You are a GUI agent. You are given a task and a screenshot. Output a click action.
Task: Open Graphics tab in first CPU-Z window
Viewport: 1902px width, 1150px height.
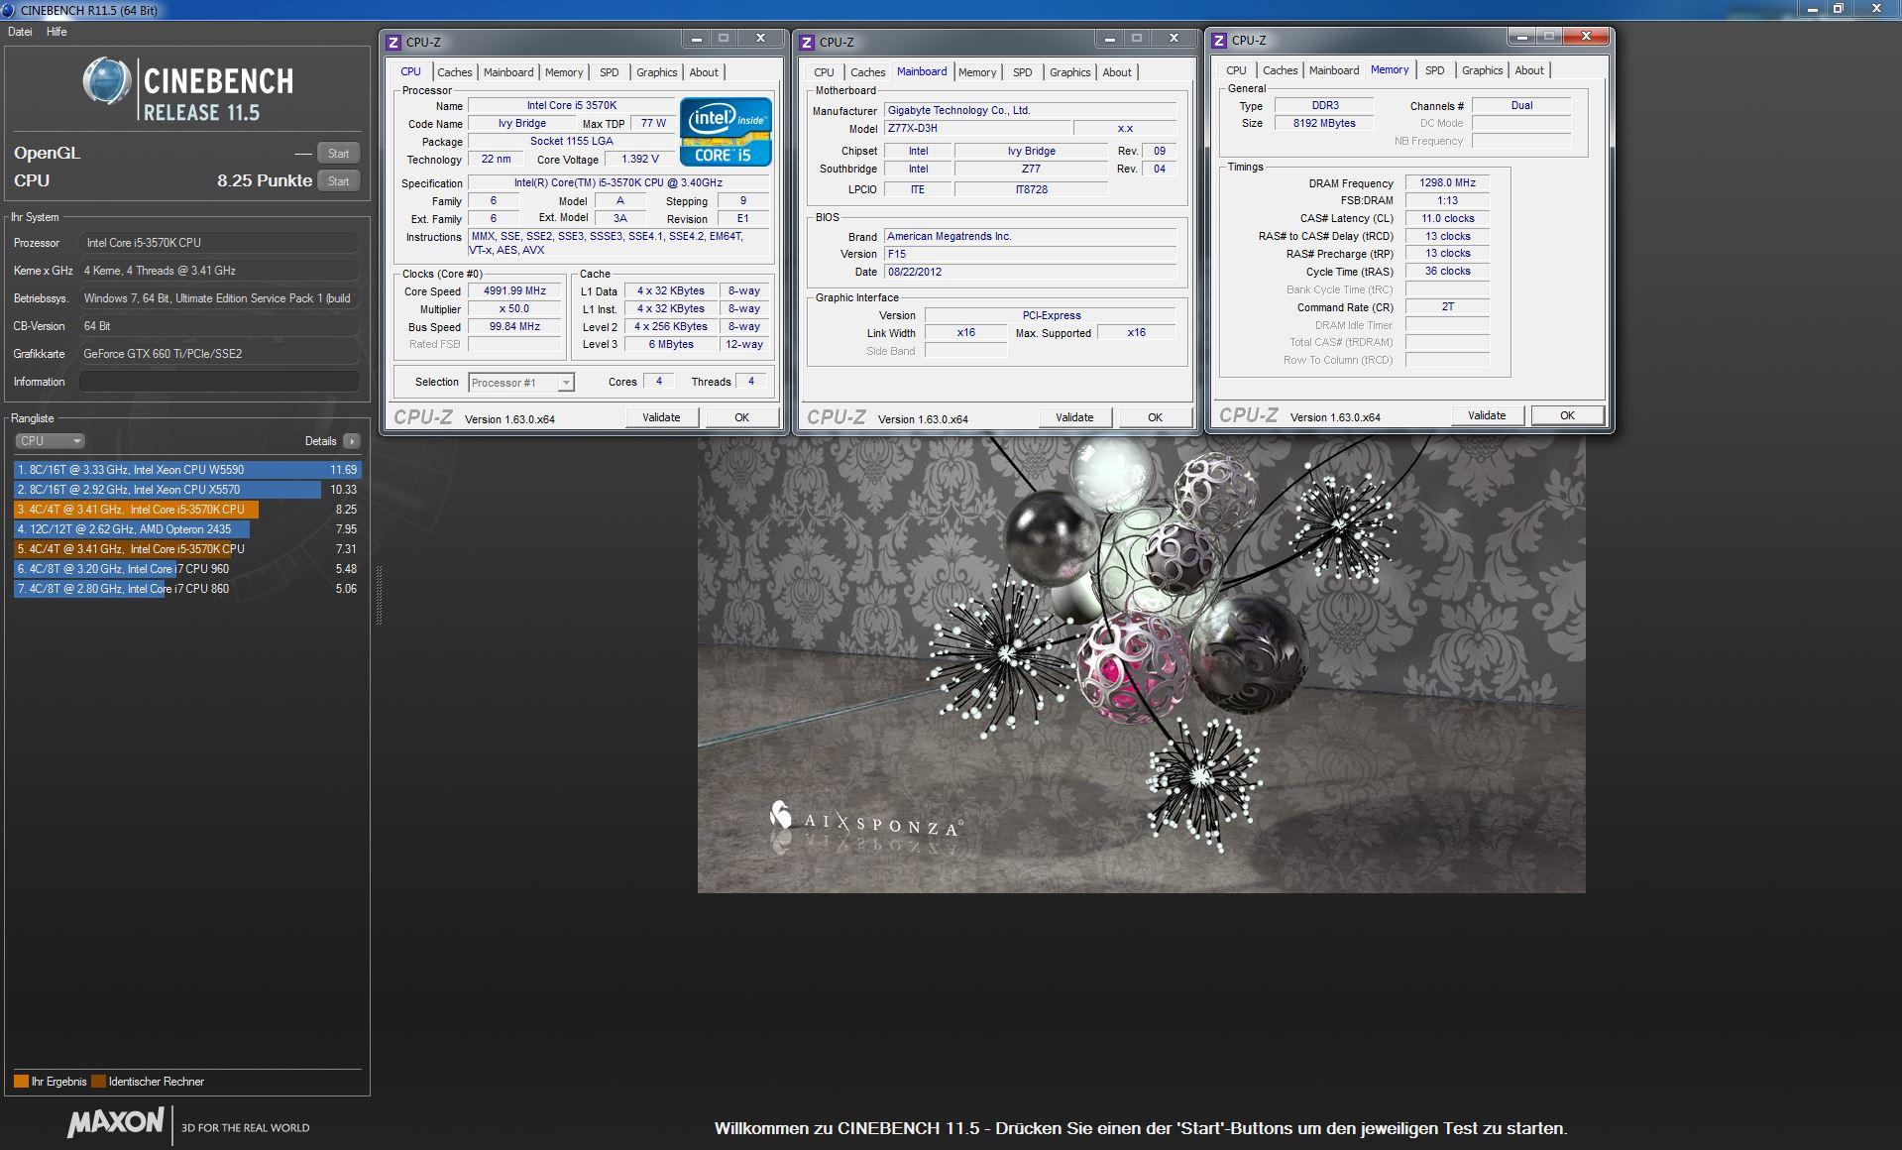[657, 72]
